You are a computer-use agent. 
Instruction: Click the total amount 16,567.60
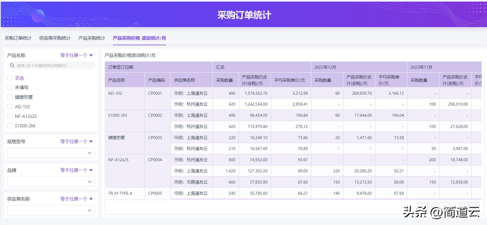tap(258, 149)
